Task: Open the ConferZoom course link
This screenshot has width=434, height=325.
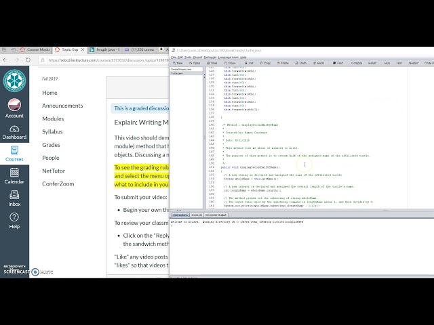Action: tap(58, 183)
